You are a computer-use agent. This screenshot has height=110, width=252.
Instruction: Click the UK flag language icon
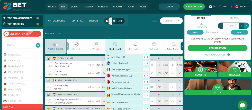[x=237, y=7]
